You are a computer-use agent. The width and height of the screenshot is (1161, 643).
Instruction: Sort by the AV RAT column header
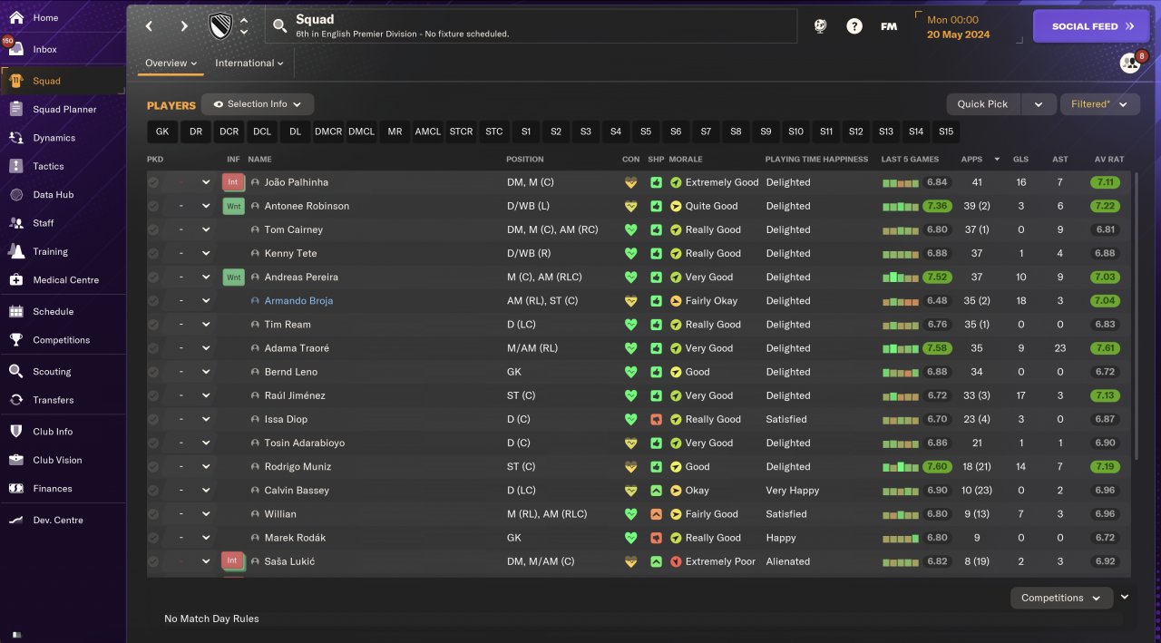(x=1109, y=160)
